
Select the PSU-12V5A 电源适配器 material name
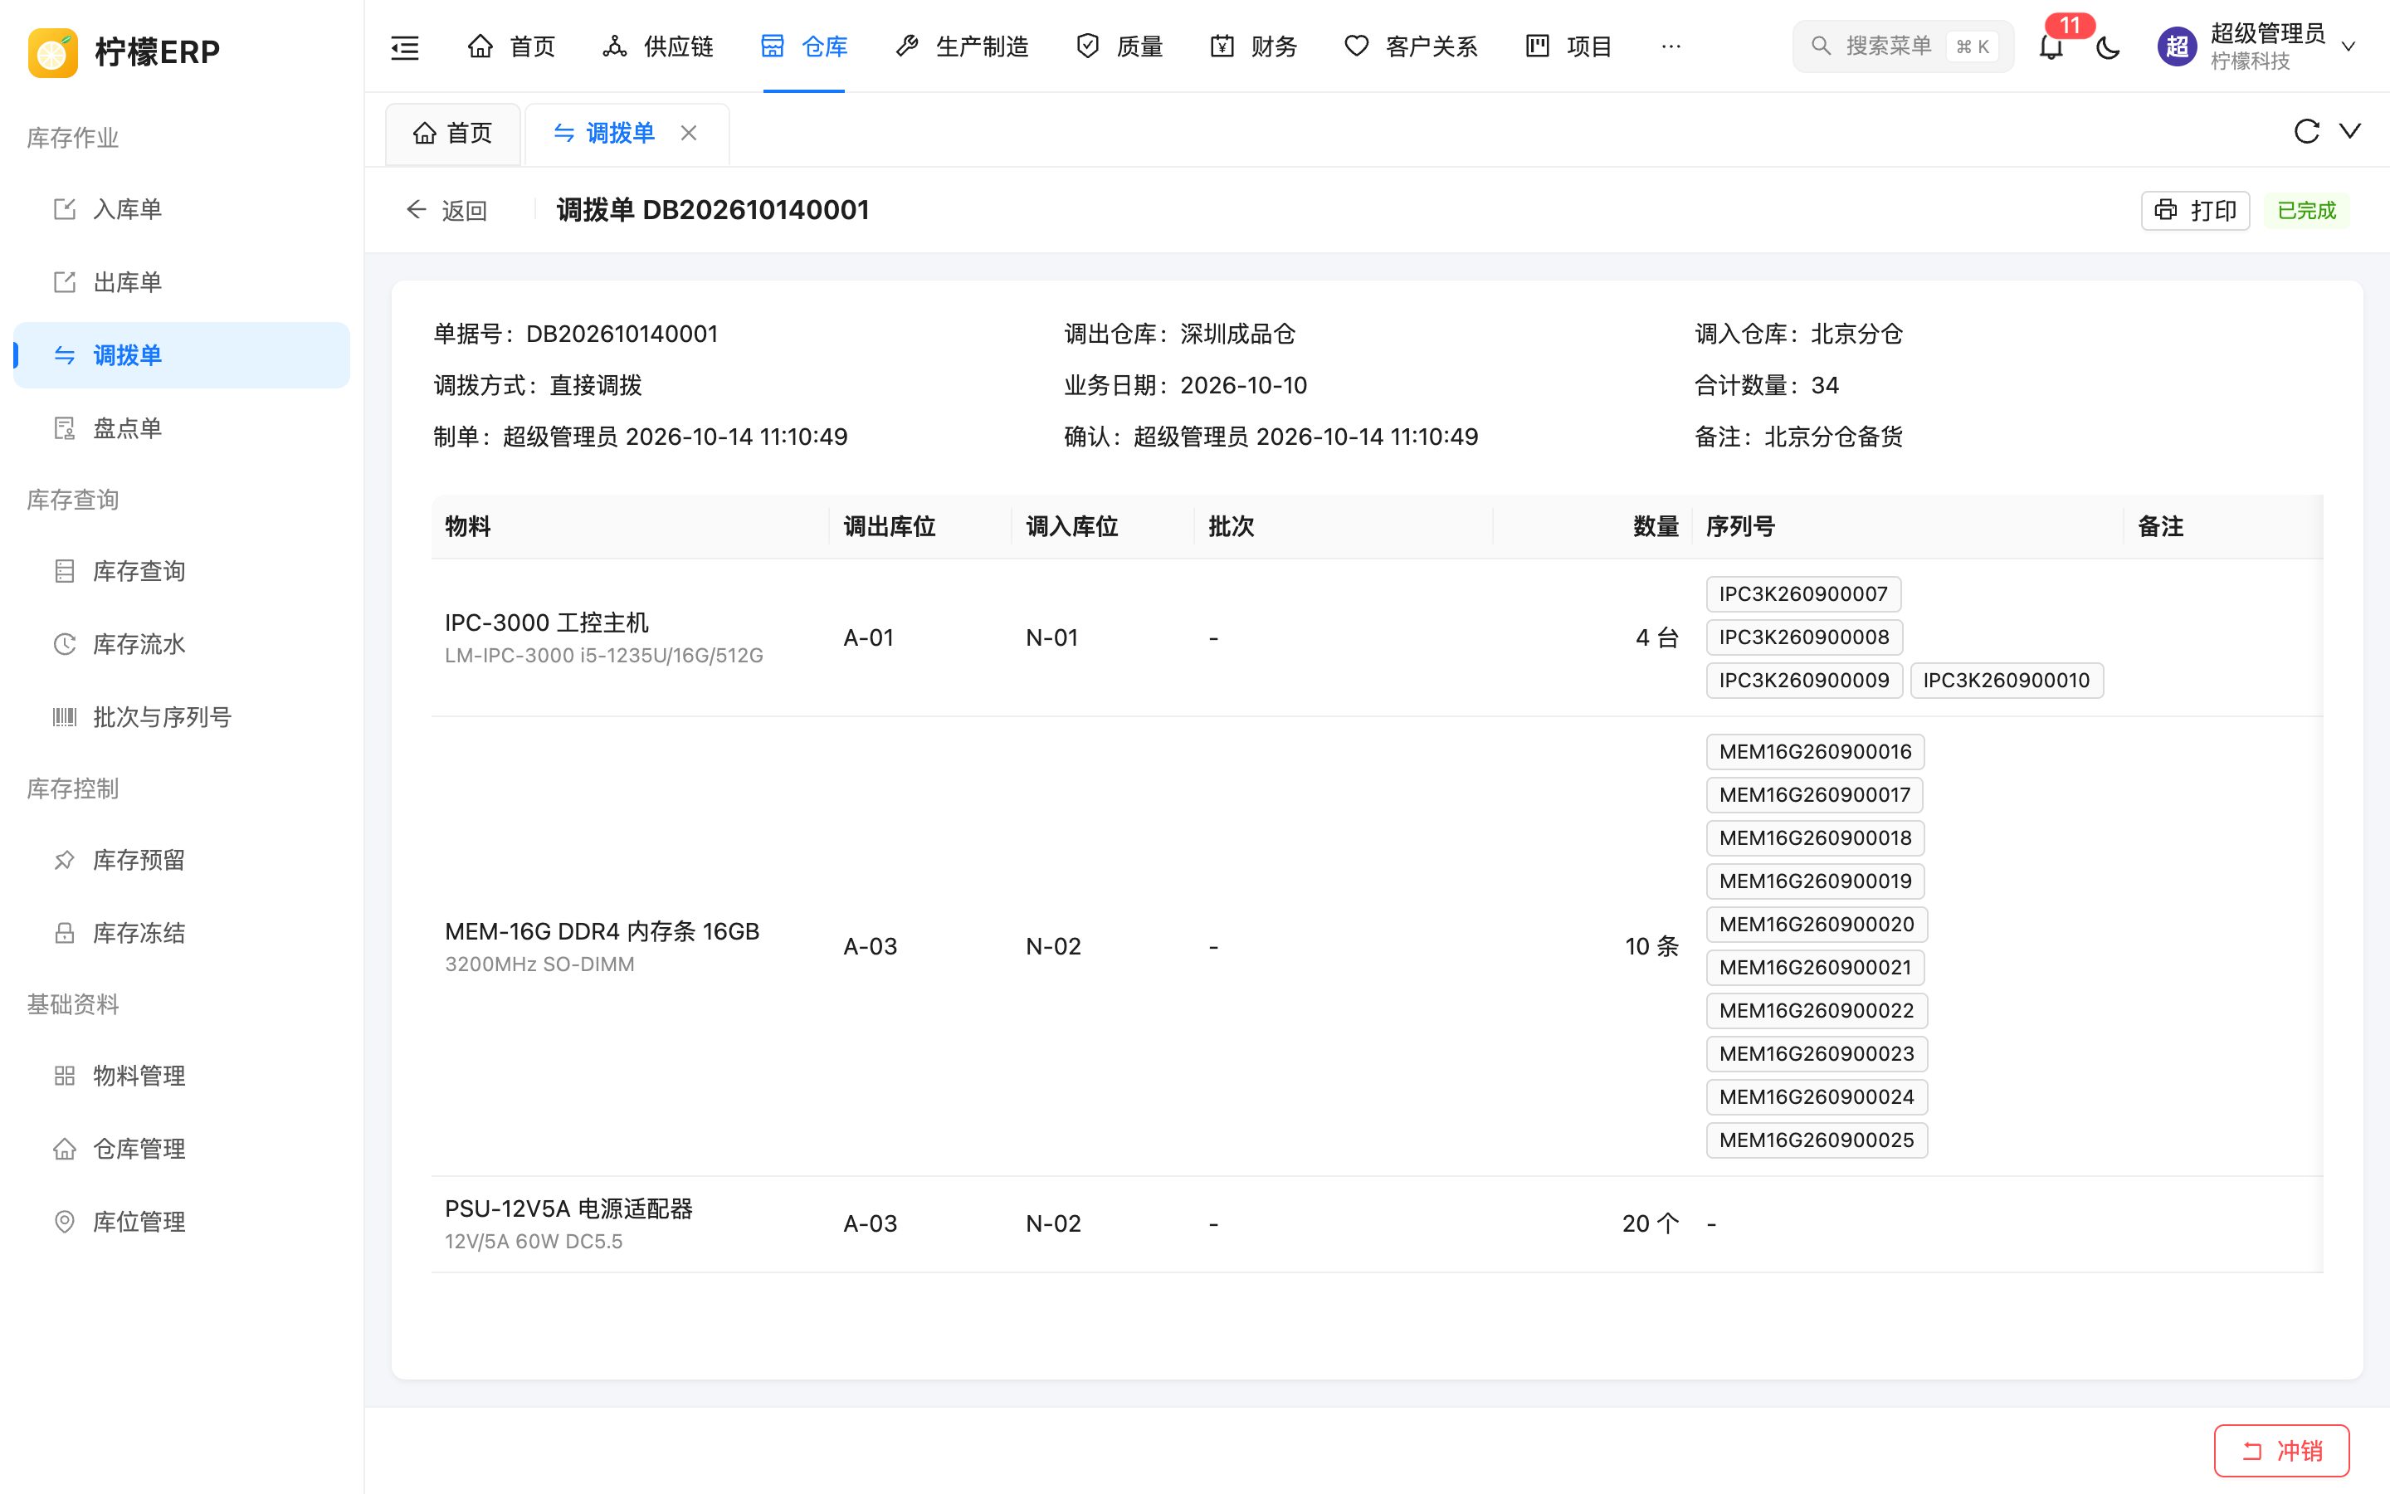point(568,1208)
